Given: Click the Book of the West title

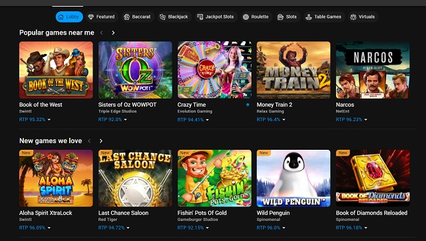Looking at the screenshot, I should (x=41, y=105).
